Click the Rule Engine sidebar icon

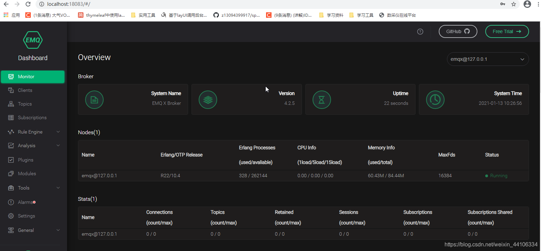pyautogui.click(x=11, y=132)
